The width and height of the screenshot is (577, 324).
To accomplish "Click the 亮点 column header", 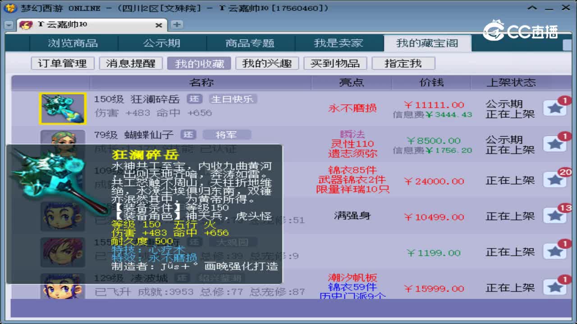I will coord(352,83).
